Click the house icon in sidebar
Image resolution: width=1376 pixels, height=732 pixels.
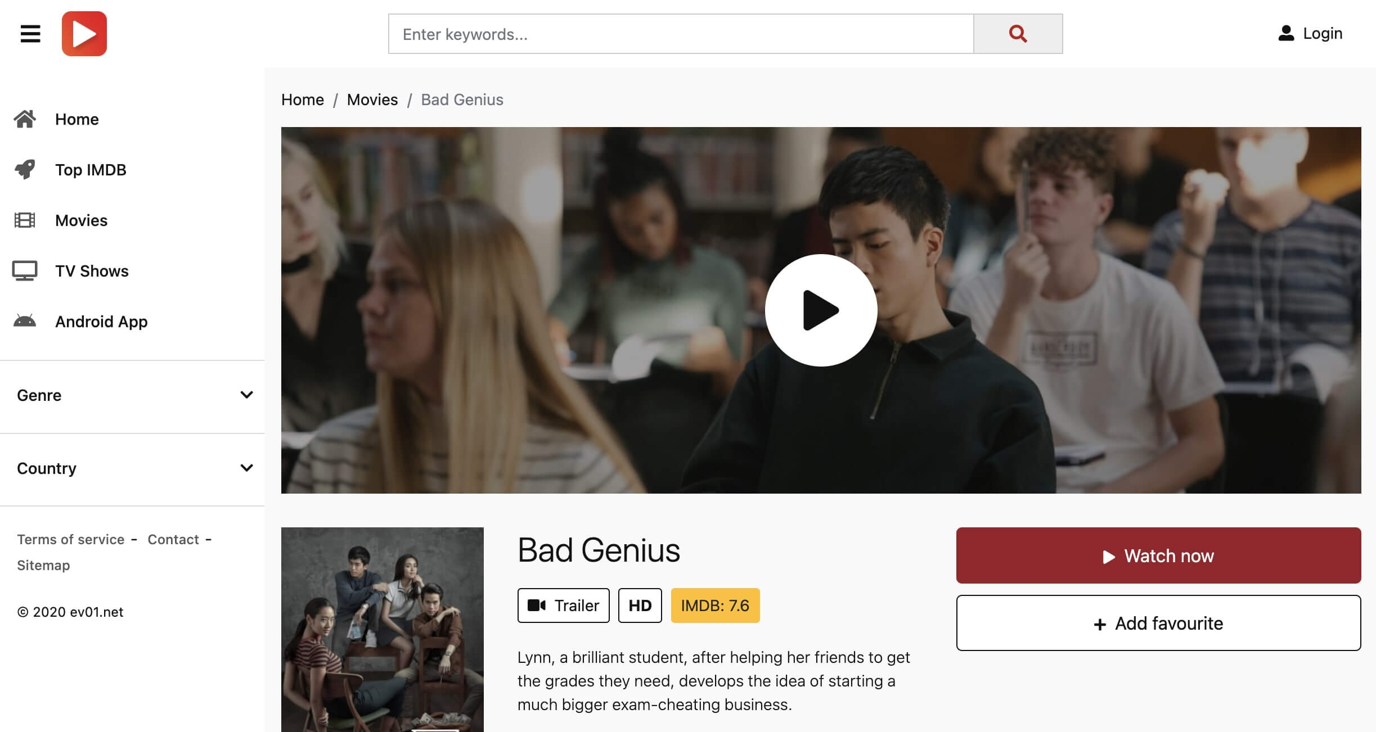[25, 119]
